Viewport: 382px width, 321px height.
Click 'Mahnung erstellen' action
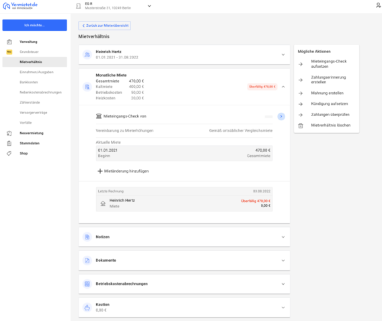pos(327,93)
